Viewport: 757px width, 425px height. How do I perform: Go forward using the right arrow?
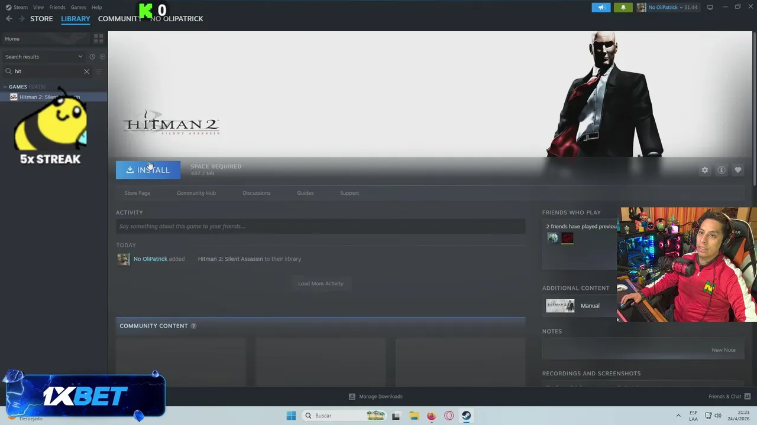pyautogui.click(x=22, y=19)
